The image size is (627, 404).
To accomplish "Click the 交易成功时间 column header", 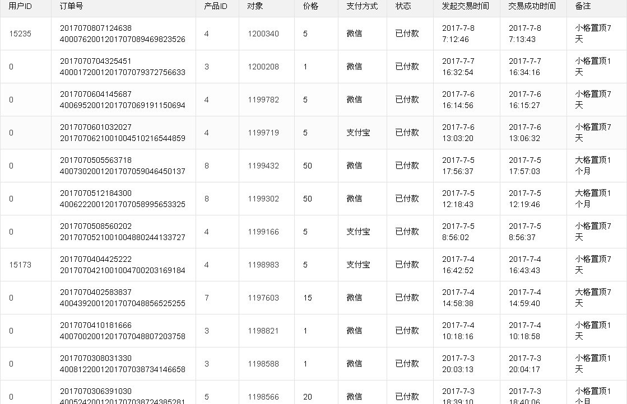I will (532, 6).
